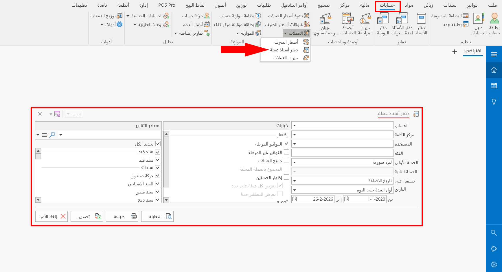Image resolution: width=502 pixels, height=272 pixels.
Task: Open ميزان المراجعة trial balance icon
Action: [x=365, y=24]
